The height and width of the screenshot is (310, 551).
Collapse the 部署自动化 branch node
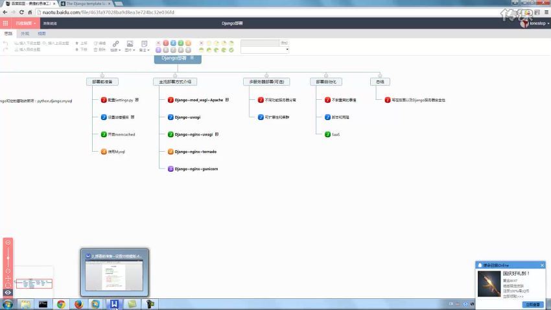326,76
